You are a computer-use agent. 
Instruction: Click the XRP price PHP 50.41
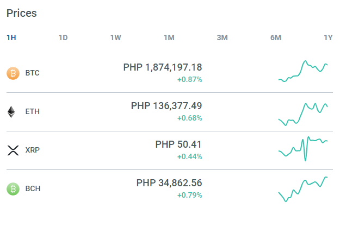click(178, 144)
